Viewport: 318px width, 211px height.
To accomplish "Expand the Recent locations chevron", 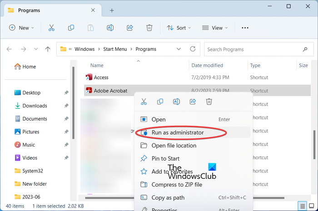I will (36, 49).
